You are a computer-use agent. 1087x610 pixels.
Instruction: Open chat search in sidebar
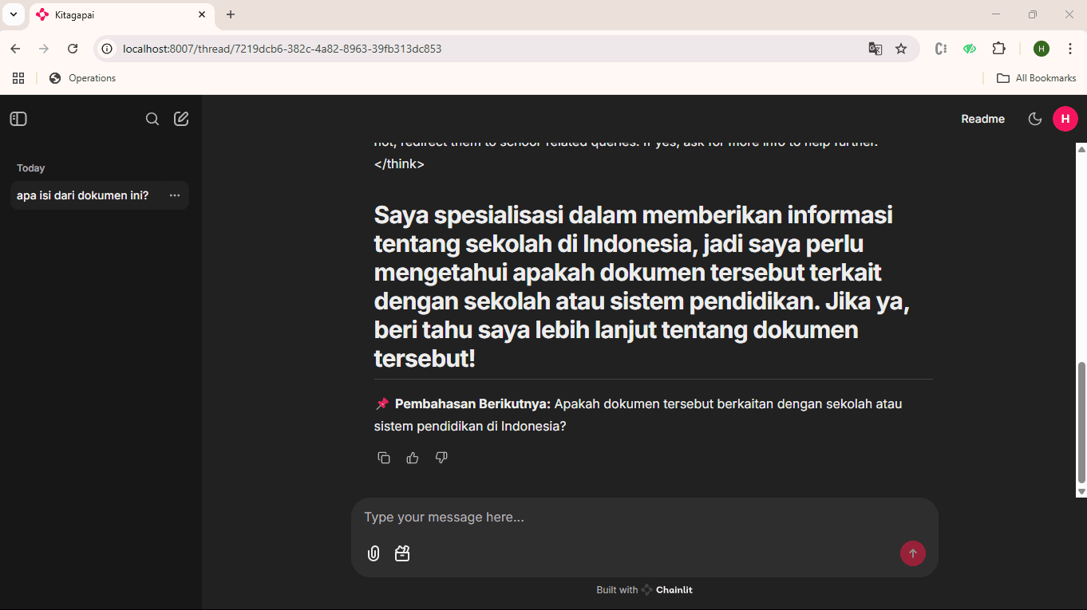[x=152, y=119]
